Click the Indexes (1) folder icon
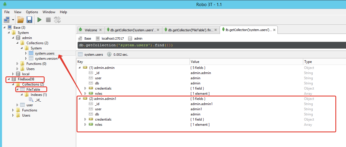 (x=27, y=95)
